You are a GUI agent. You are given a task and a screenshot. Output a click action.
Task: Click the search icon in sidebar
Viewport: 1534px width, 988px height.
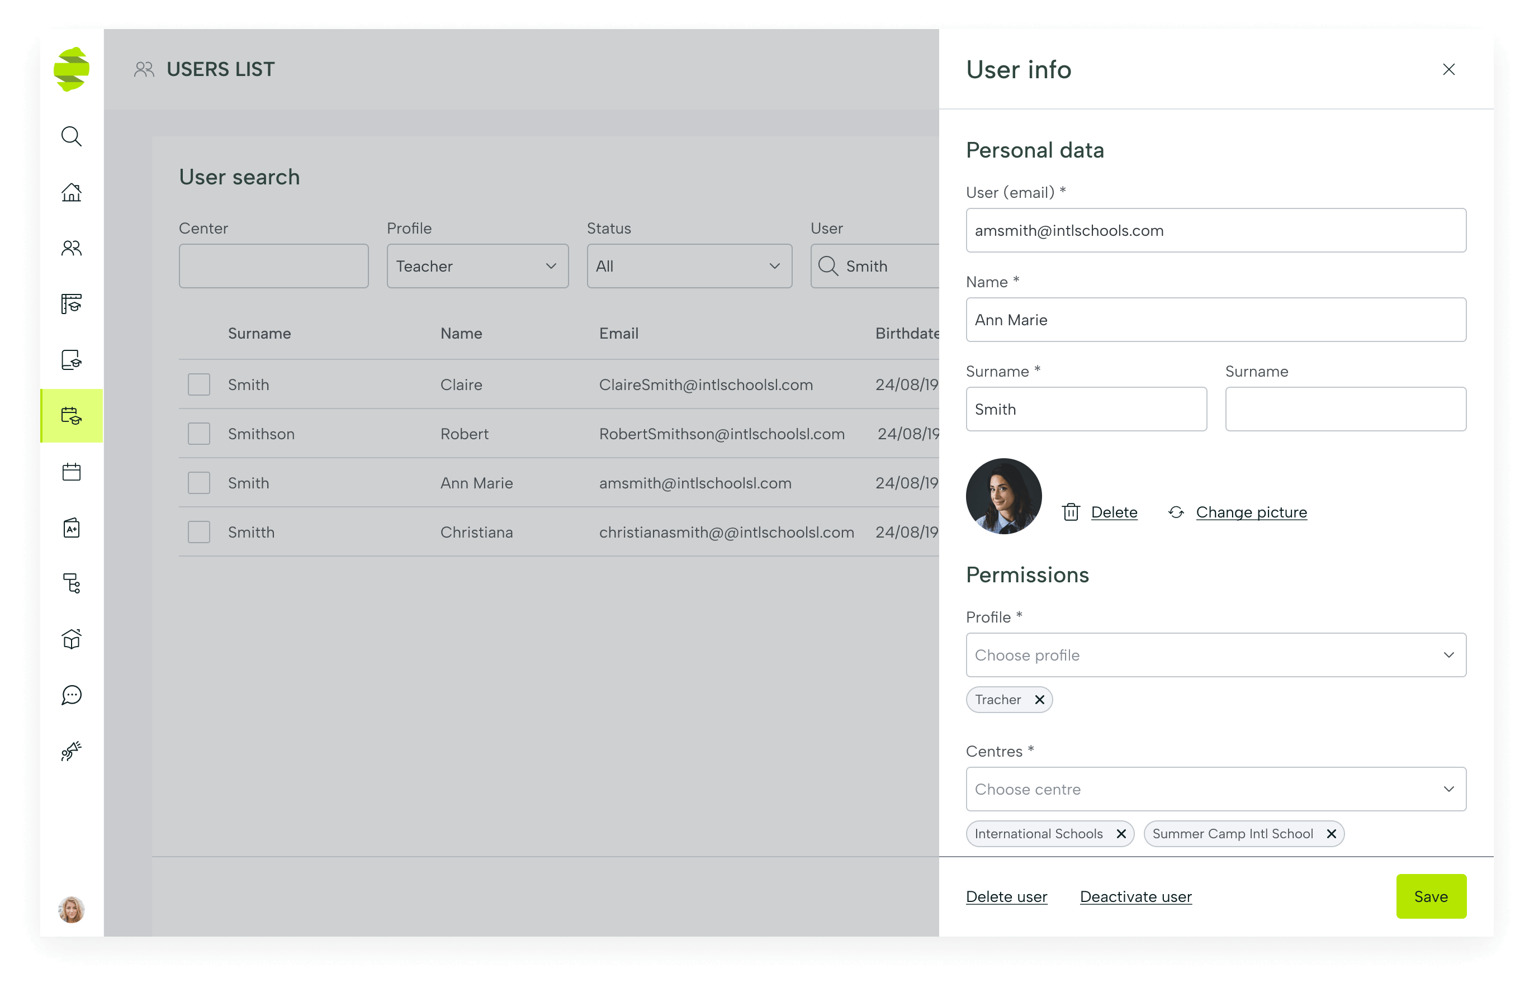tap(71, 136)
